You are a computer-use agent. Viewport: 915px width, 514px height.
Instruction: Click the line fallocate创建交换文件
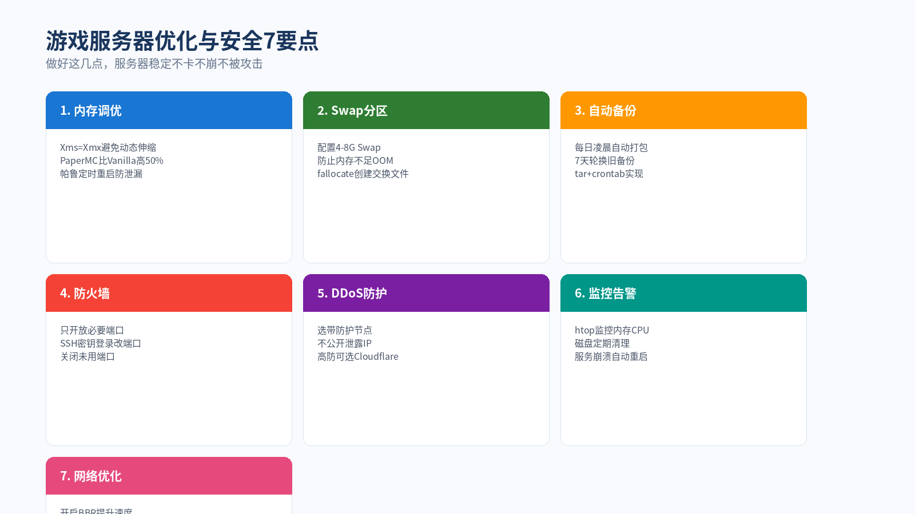pos(363,174)
